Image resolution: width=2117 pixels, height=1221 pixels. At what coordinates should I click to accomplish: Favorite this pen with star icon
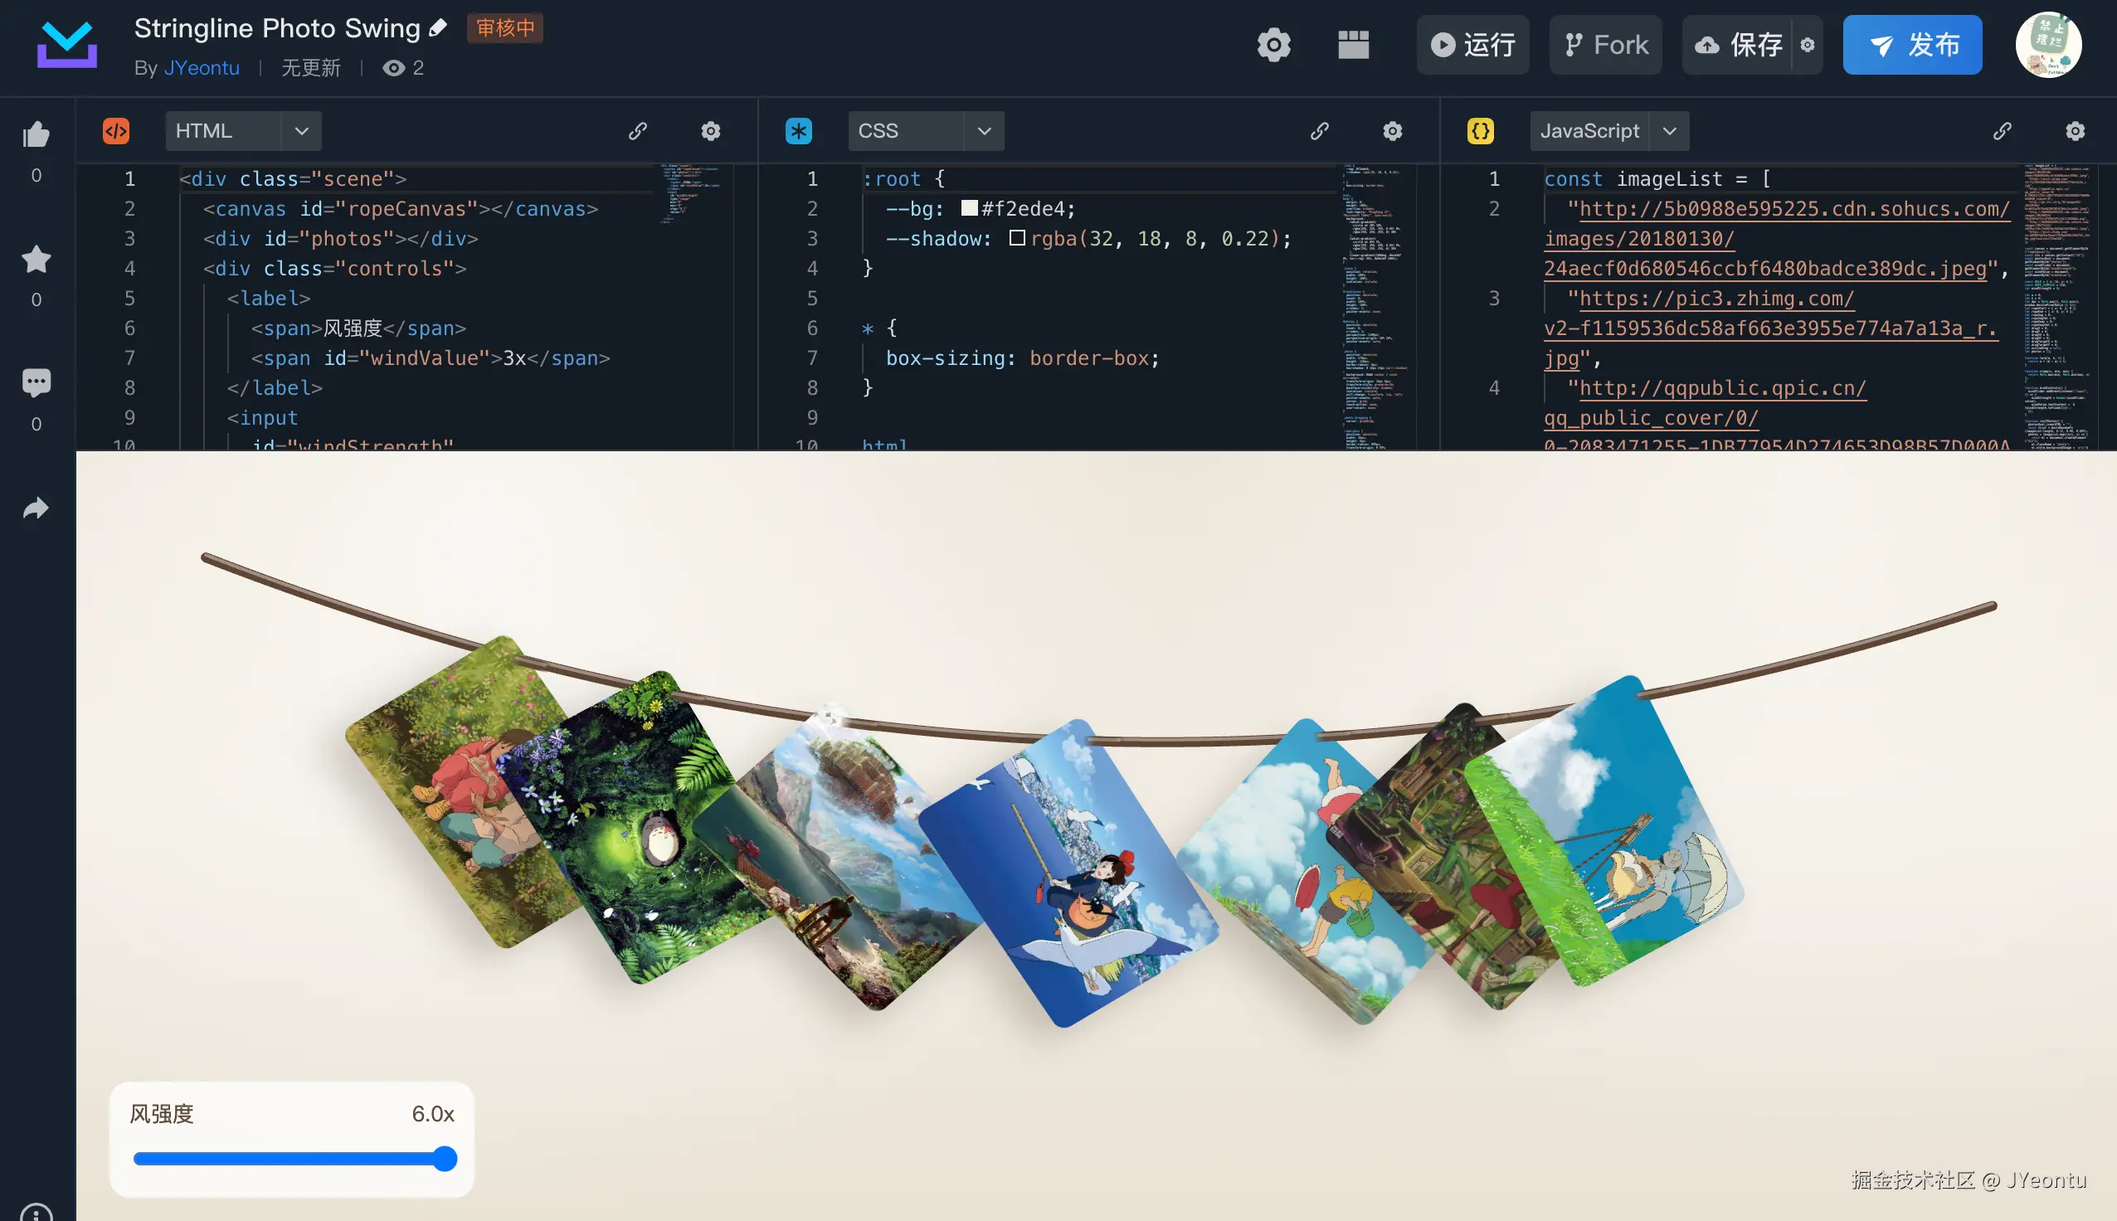pos(36,259)
